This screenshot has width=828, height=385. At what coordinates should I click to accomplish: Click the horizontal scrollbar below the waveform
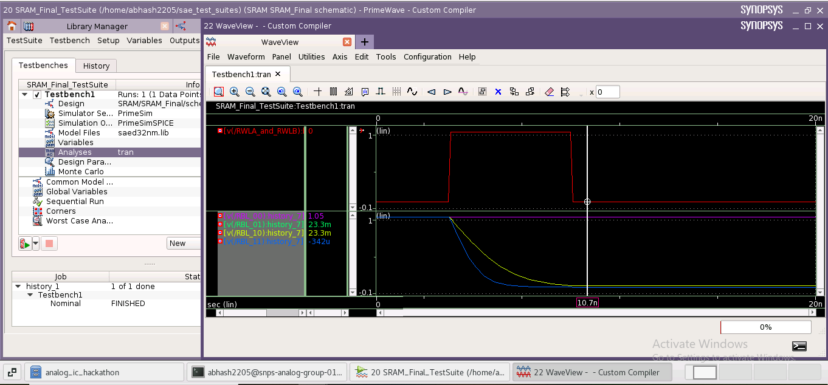[596, 313]
